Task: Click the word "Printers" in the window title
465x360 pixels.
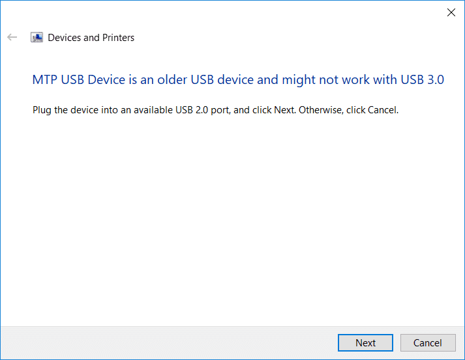Action: coord(118,38)
